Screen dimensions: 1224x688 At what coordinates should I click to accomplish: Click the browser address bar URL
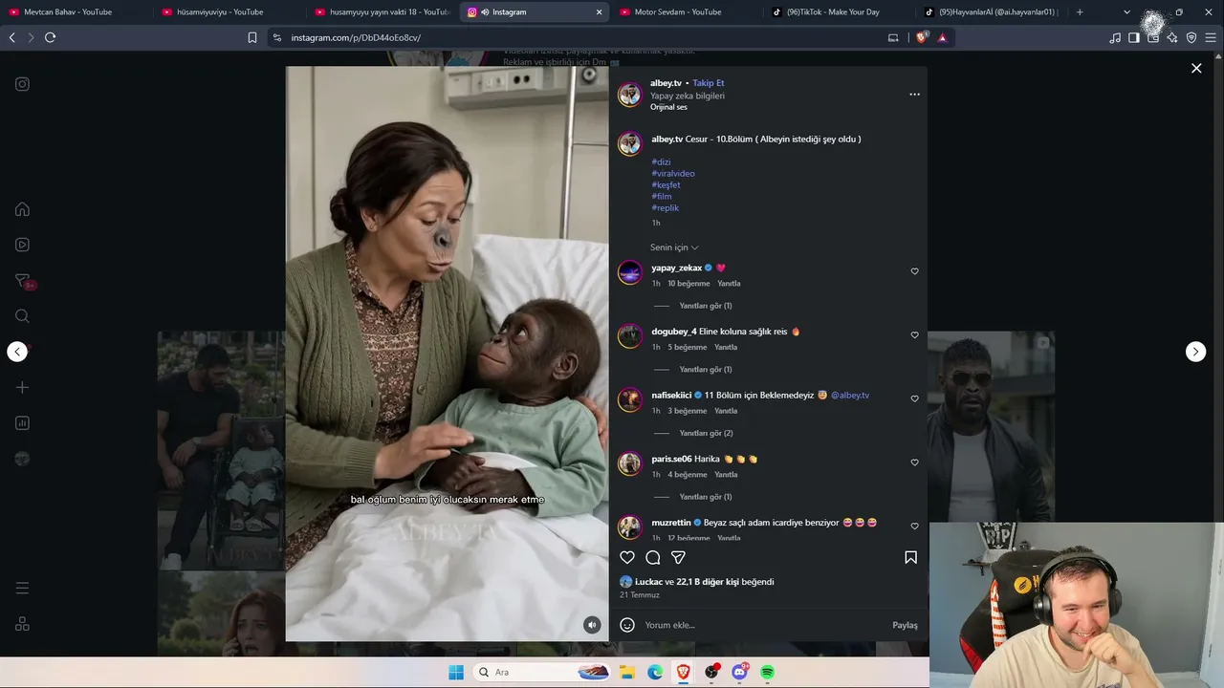(356, 37)
